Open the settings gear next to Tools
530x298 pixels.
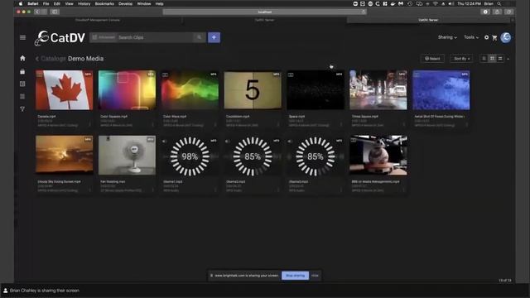486,37
